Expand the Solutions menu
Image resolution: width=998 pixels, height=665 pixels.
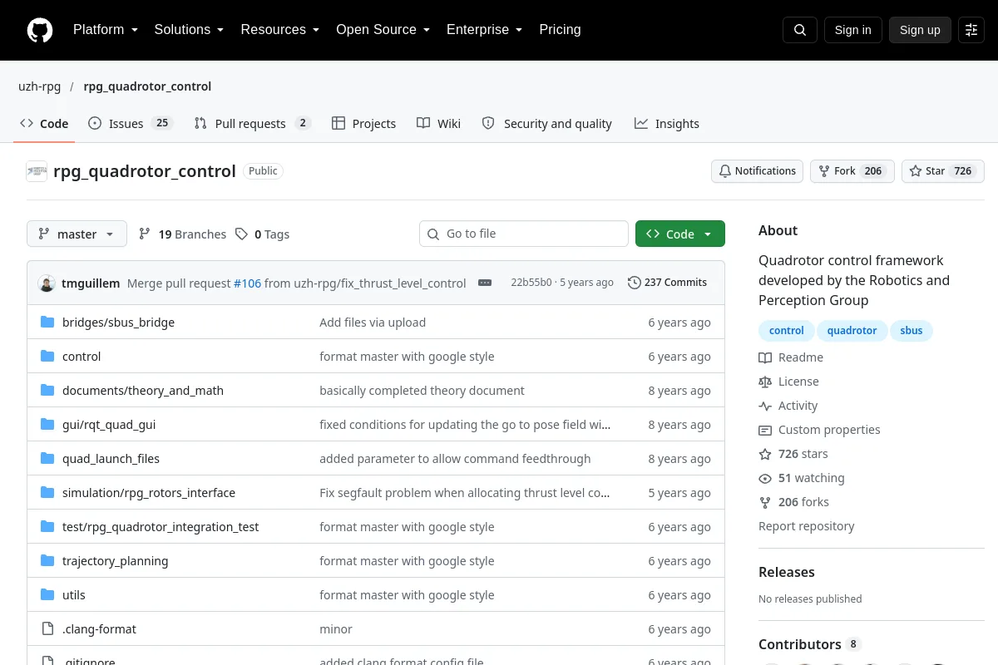coord(190,30)
